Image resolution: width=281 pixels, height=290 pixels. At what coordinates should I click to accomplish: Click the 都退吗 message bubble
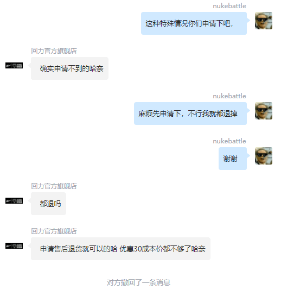tap(48, 204)
